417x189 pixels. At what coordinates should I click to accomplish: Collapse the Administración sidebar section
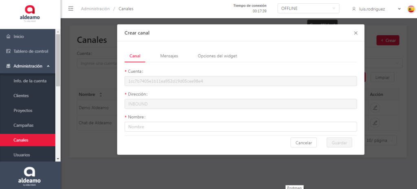pyautogui.click(x=48, y=66)
